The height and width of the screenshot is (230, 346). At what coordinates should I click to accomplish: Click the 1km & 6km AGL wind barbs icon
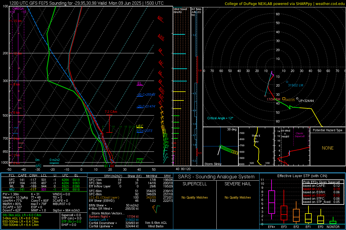click(x=156, y=209)
